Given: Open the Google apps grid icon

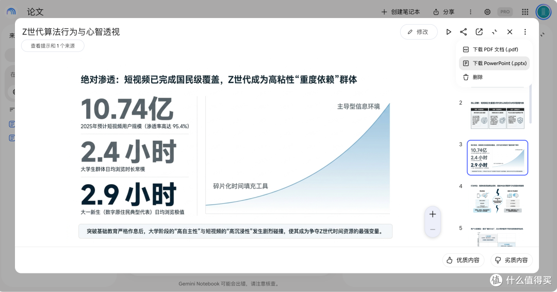Looking at the screenshot, I should pos(525,12).
